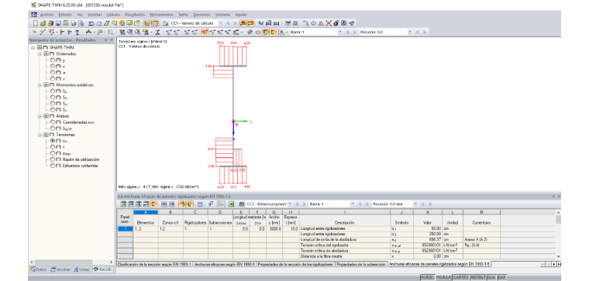Viewport: 589px width, 281px height.
Task: Collapse the Ordenadas tree node
Action: click(40, 54)
